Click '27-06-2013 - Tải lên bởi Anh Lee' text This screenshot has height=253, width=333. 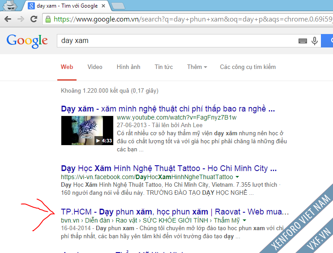point(159,125)
